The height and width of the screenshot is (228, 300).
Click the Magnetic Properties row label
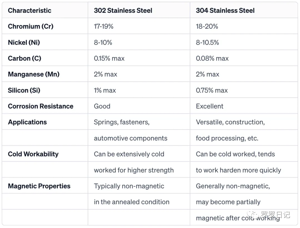coord(39,186)
